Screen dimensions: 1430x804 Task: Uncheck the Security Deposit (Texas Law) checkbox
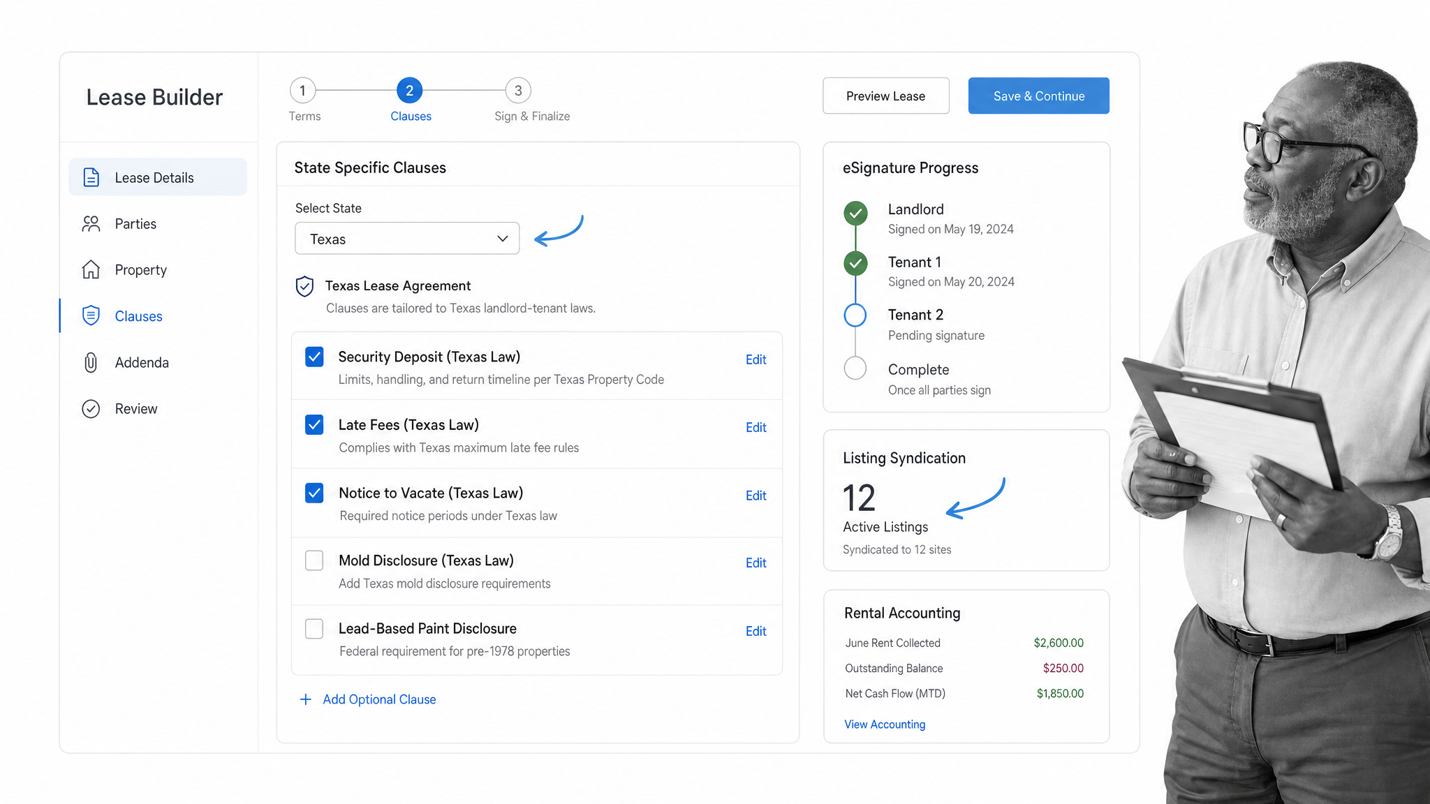(x=314, y=357)
